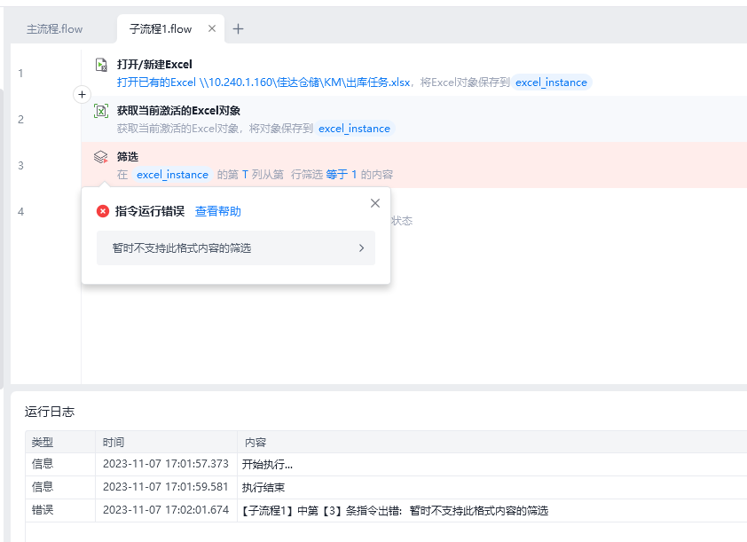Click the 打开/新建Excel command icon
747x542 pixels.
tap(101, 65)
